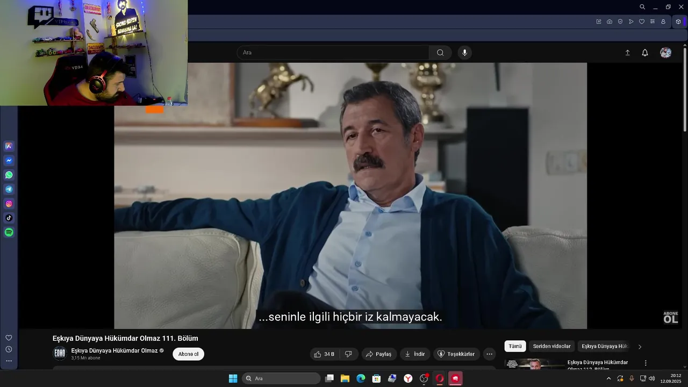Open the red streaming app in taskbar
Image resolution: width=688 pixels, height=387 pixels.
click(x=455, y=378)
